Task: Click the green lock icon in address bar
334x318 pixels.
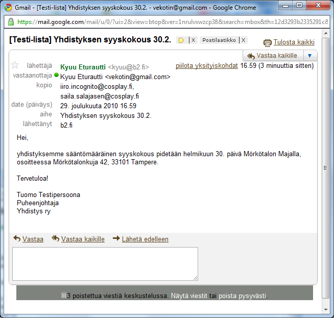Action: tap(11, 22)
